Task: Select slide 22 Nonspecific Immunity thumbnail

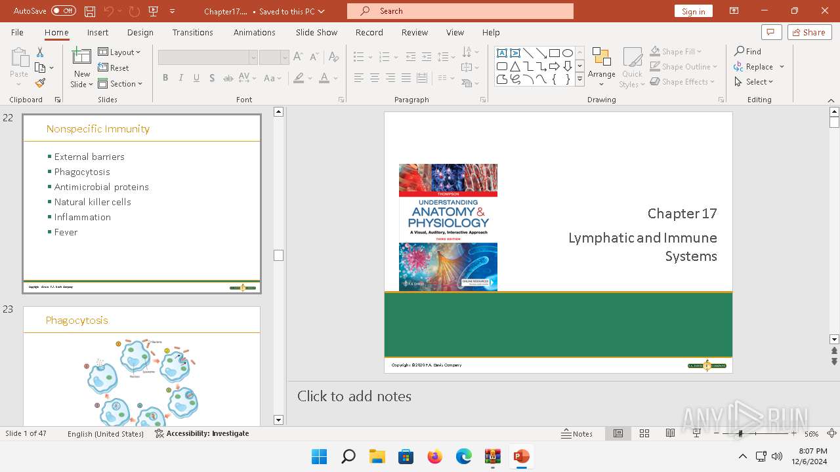Action: click(142, 204)
